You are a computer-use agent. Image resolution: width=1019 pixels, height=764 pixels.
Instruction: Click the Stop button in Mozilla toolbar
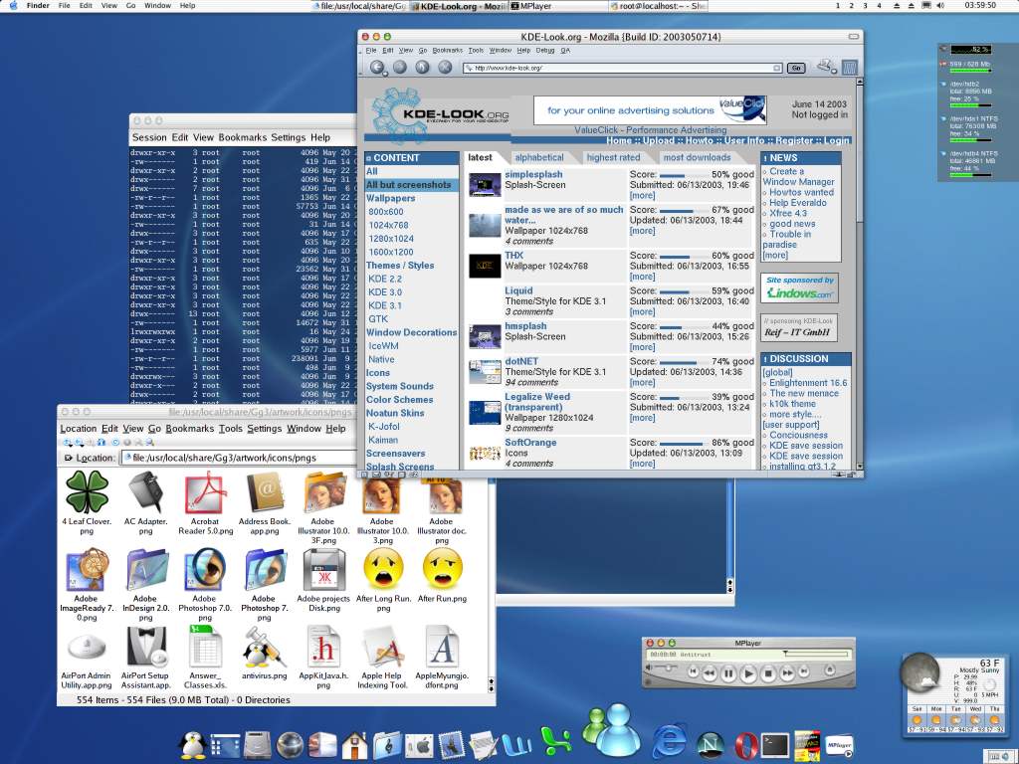tap(445, 67)
